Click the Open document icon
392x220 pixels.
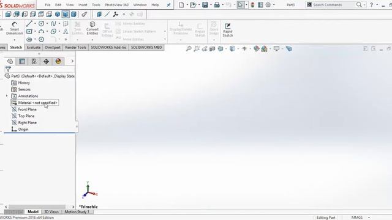pyautogui.click(x=193, y=5)
